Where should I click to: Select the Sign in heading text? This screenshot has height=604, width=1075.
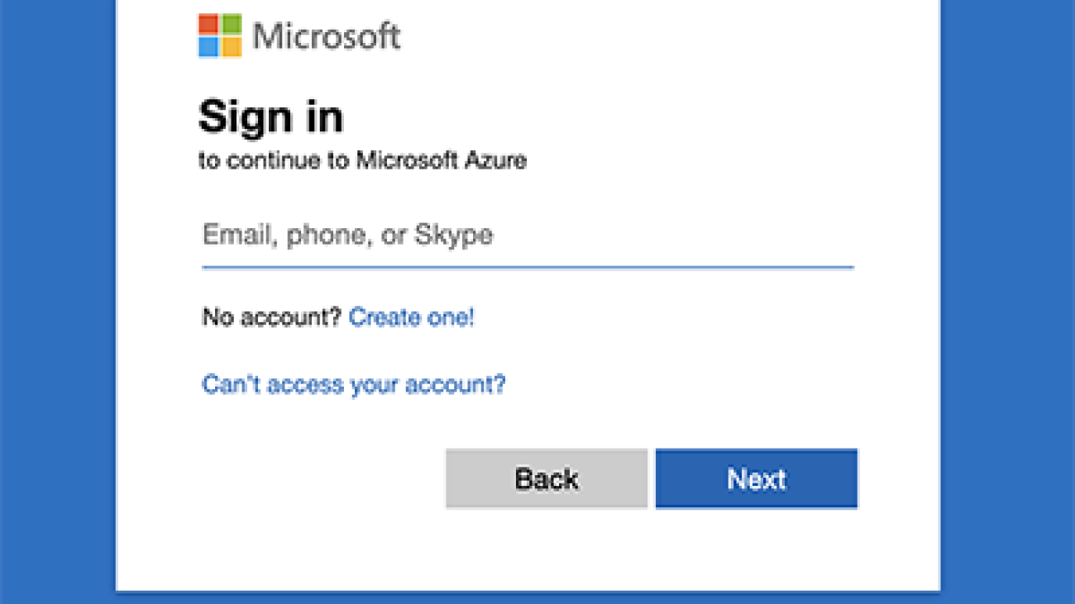coord(270,117)
